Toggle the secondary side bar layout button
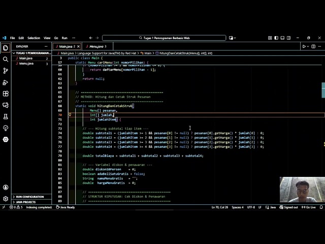The width and height of the screenshot is (325, 244). pos(289,38)
